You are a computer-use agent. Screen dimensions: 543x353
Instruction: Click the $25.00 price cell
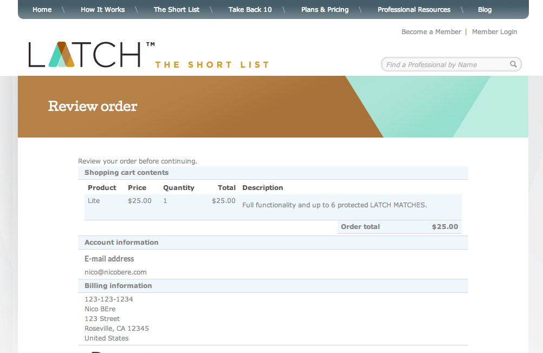click(140, 201)
